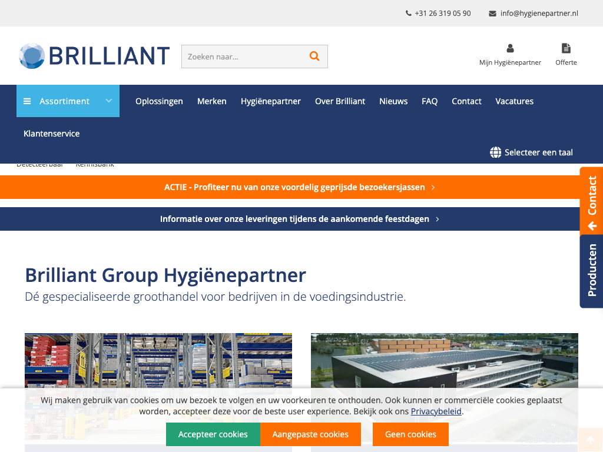Click the email address info@hygienepartner.nl
603x452 pixels.
click(539, 13)
